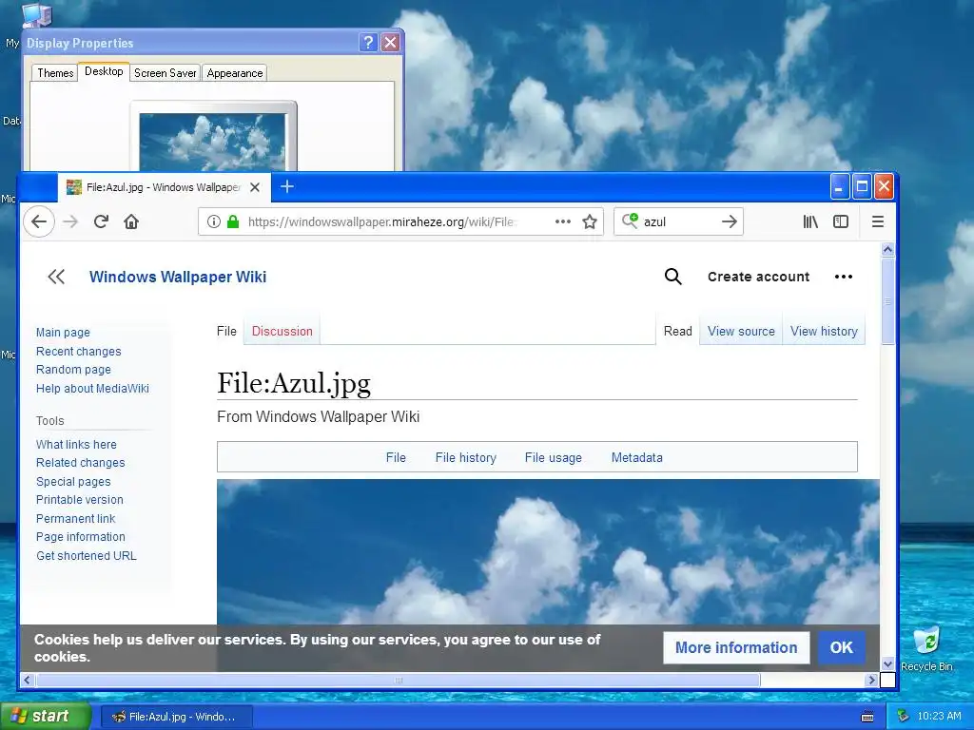Click More information in the cookie banner

(x=736, y=647)
